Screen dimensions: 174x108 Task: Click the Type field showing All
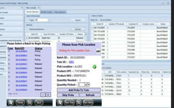42,20
